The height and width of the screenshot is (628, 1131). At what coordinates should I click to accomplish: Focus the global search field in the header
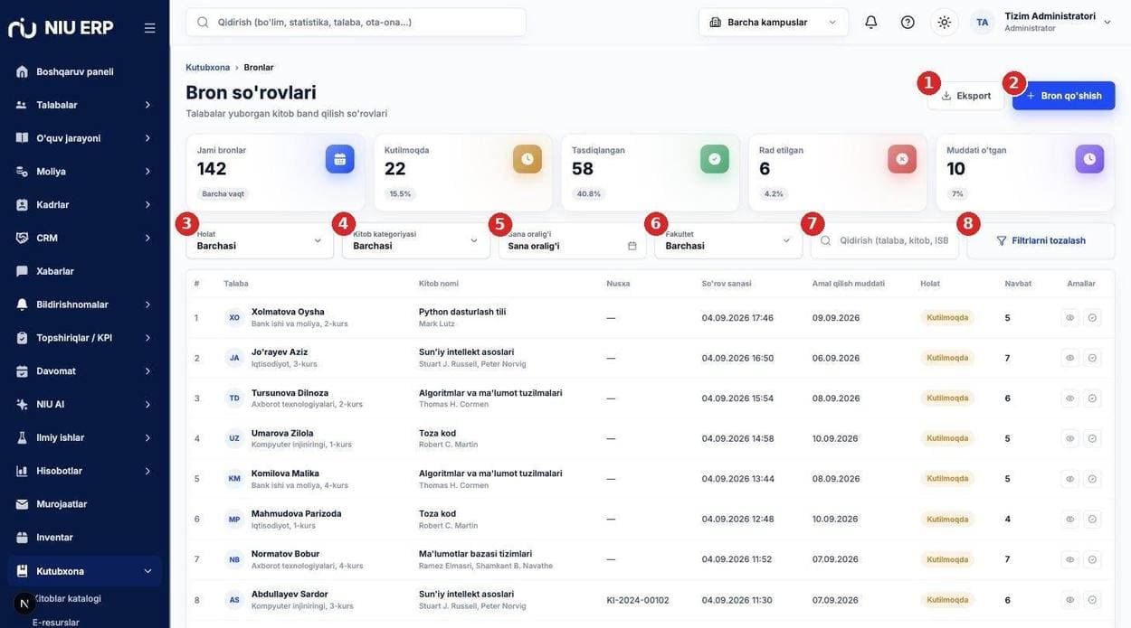click(x=356, y=22)
